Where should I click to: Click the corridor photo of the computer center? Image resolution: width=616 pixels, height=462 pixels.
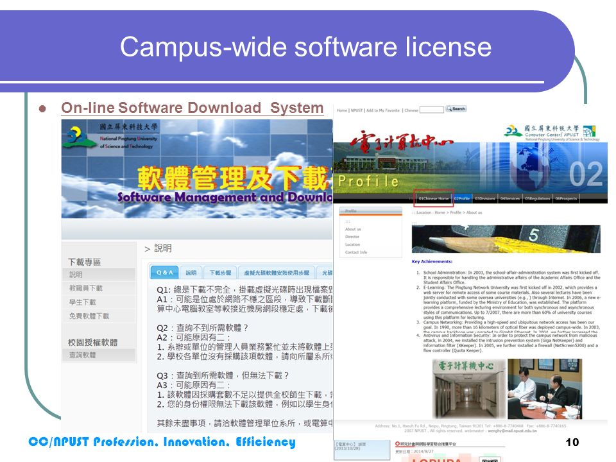(468, 389)
